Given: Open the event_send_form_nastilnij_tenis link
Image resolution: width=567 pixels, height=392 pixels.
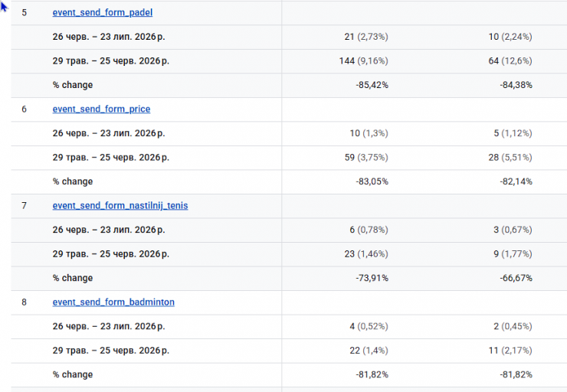Looking at the screenshot, I should (x=120, y=206).
